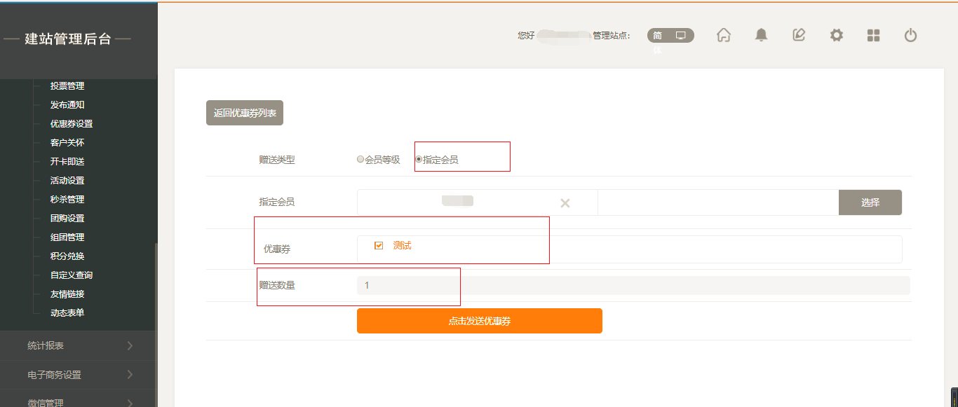The width and height of the screenshot is (958, 407).
Task: Expand the 电子商务设置 sidebar section
Action: 79,375
